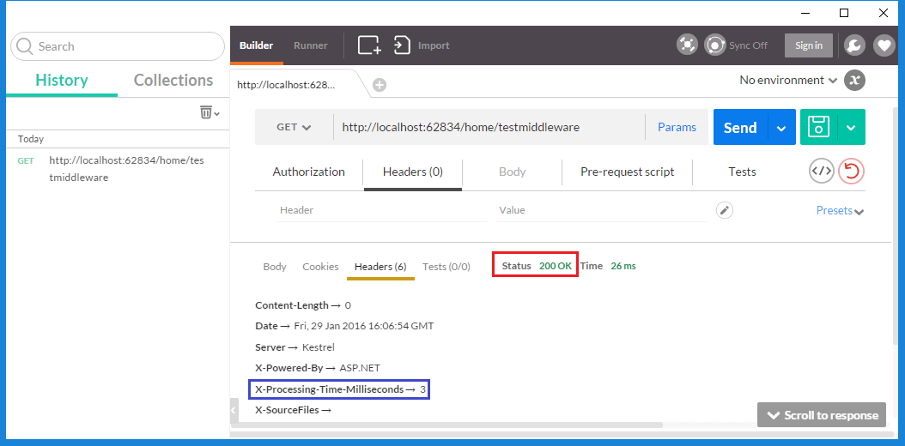Open the Headers (0) request tab

coord(413,172)
